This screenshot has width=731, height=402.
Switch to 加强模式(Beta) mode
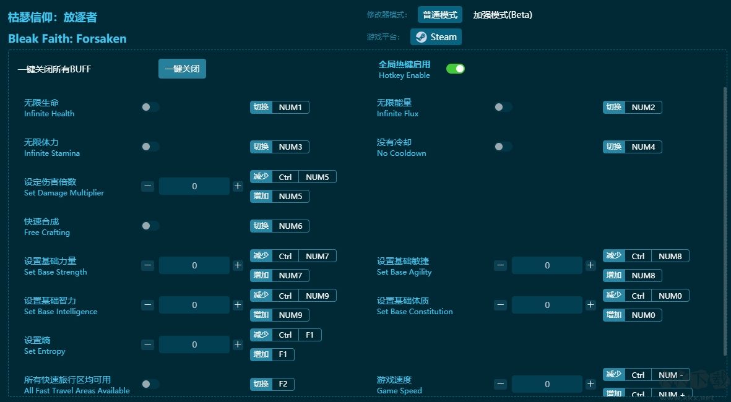tap(503, 15)
